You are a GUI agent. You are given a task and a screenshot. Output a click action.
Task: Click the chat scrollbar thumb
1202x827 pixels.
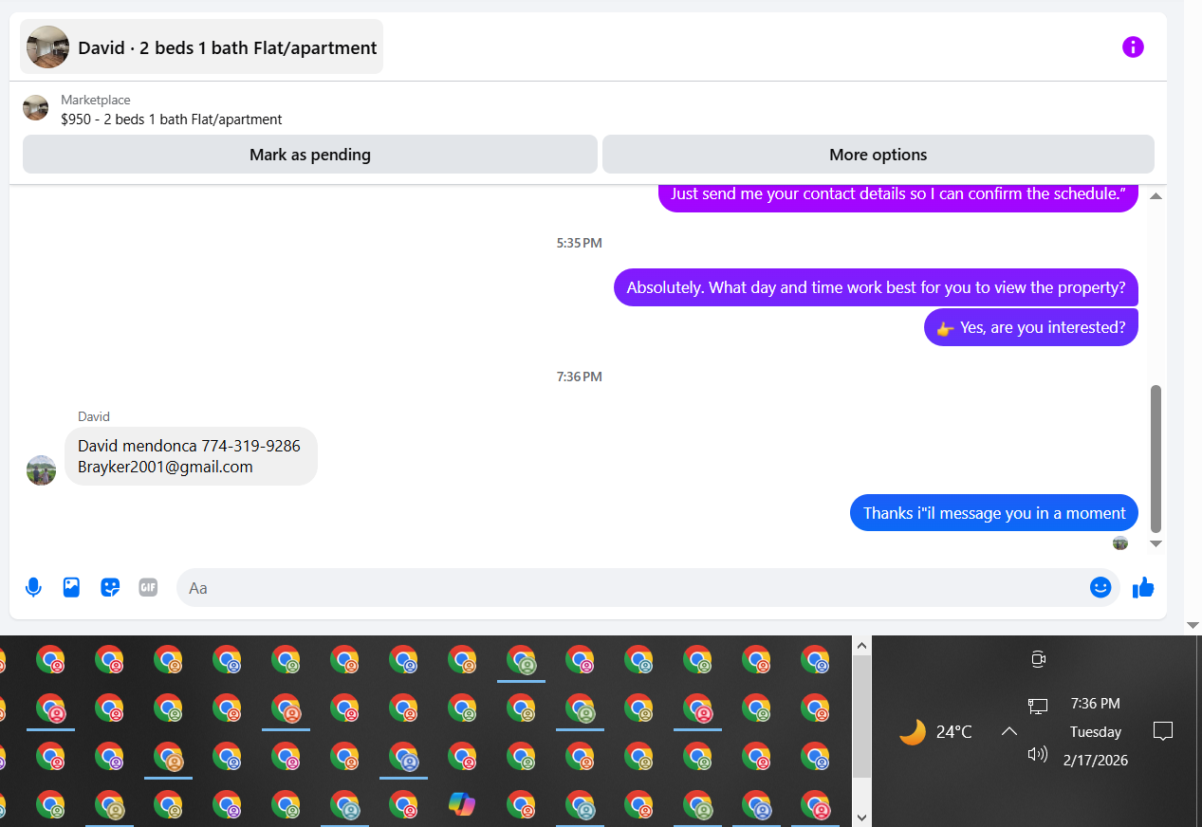(x=1156, y=459)
